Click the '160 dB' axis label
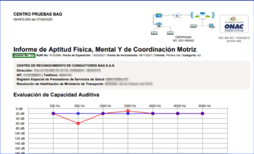The width and height of the screenshot is (254, 154). [20, 148]
